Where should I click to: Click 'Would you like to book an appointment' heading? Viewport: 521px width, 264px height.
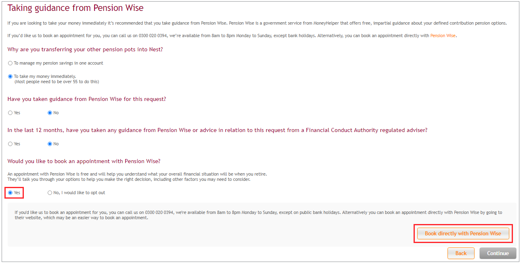(x=84, y=161)
